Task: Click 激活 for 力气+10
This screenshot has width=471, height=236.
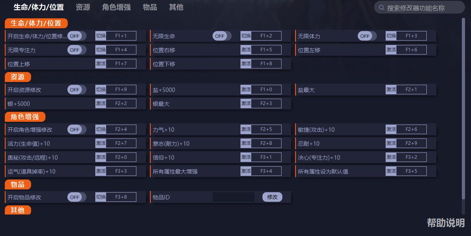Action: (x=246, y=129)
